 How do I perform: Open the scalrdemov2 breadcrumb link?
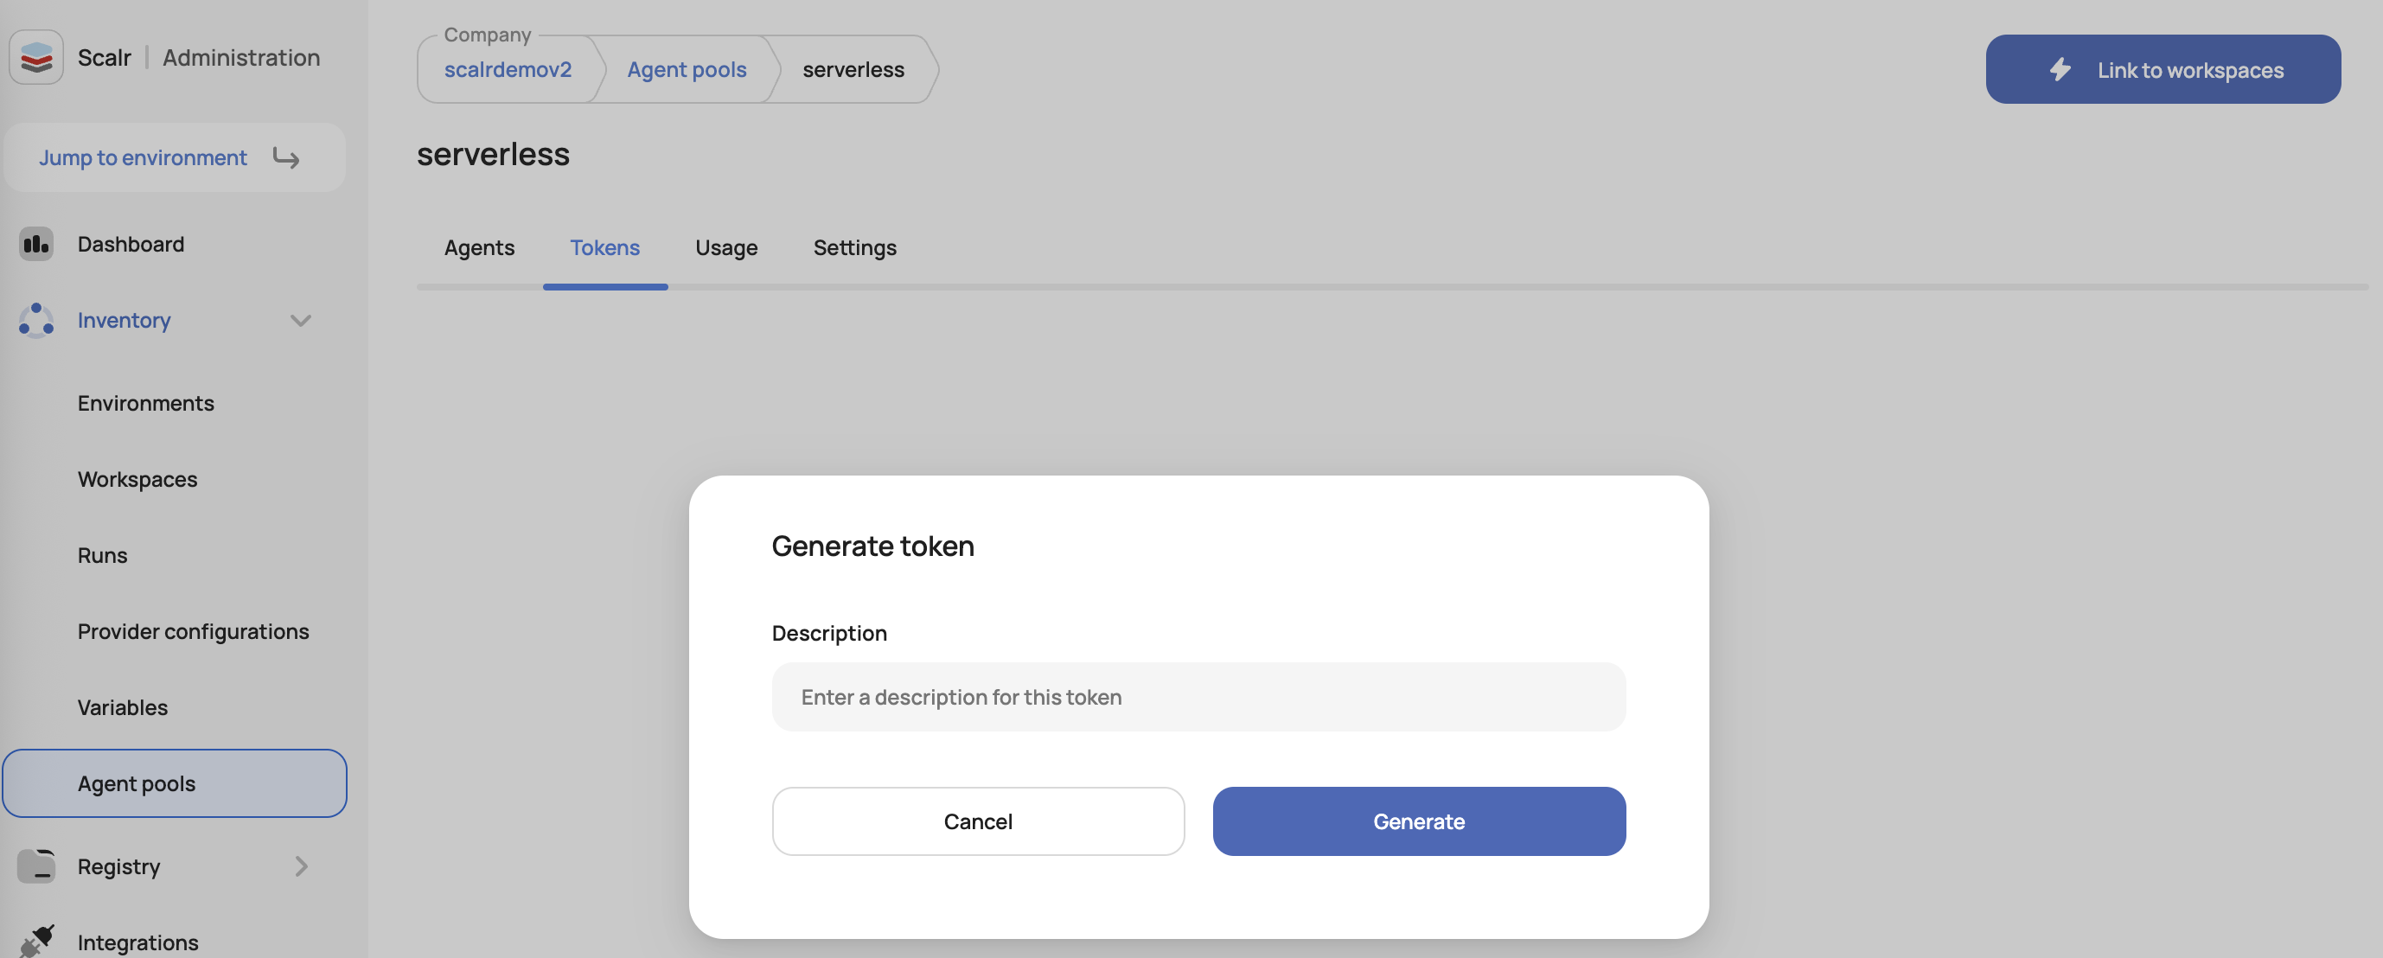[508, 69]
